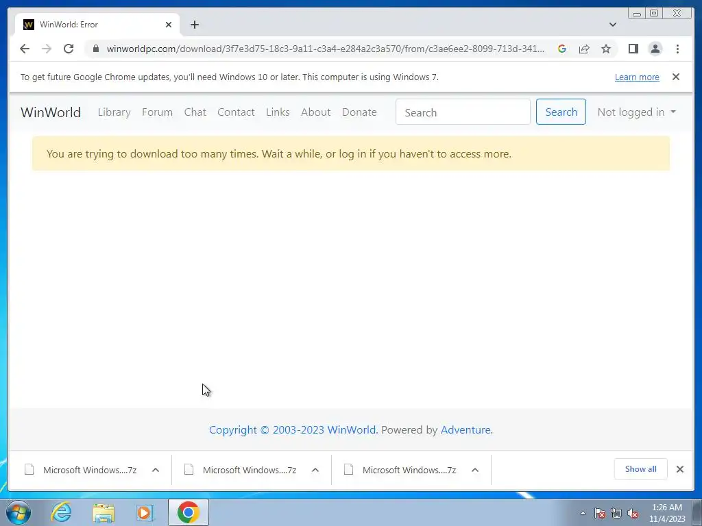Image resolution: width=702 pixels, height=526 pixels.
Task: Click the address bar URL
Action: coord(325,49)
